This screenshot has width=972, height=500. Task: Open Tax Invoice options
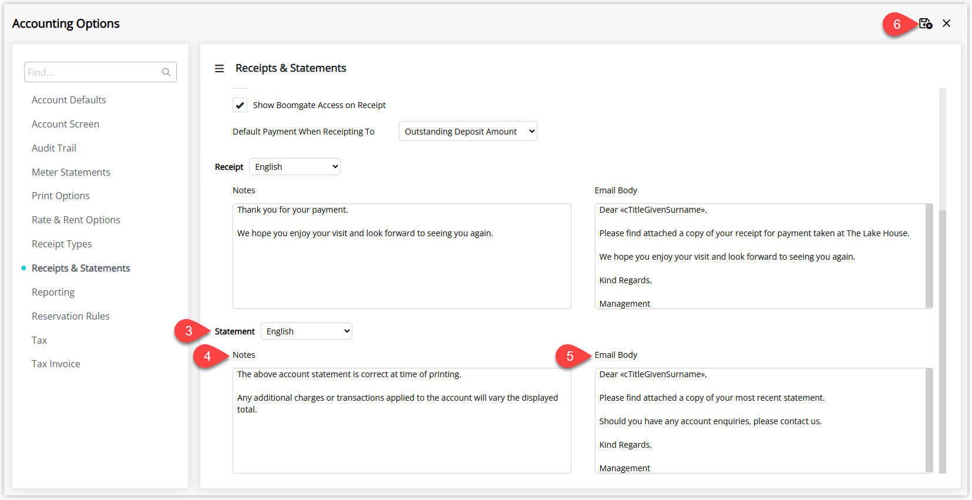[56, 364]
